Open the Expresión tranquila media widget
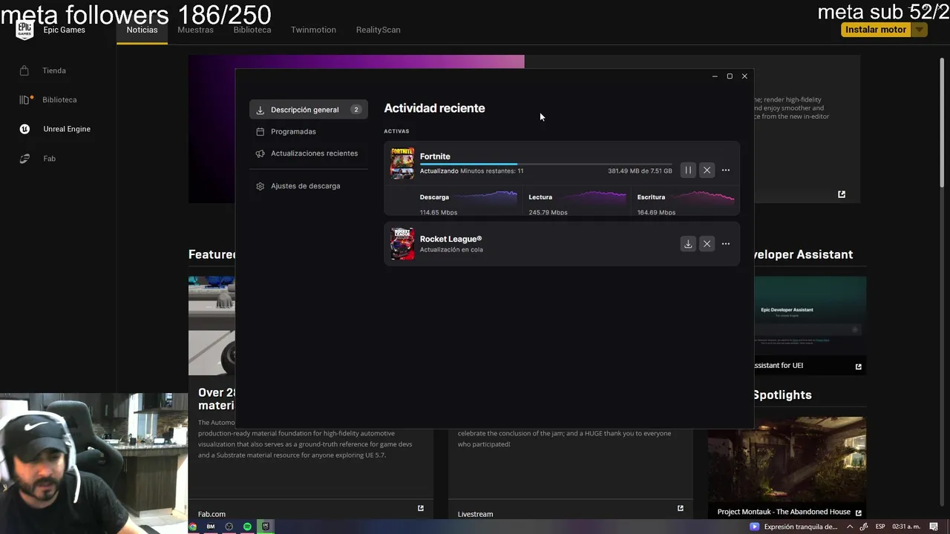 [x=793, y=527]
